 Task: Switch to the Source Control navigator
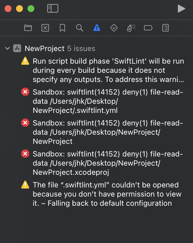[45, 28]
